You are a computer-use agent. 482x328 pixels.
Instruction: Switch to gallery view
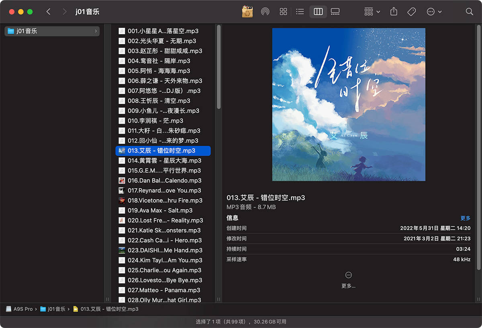click(x=335, y=12)
